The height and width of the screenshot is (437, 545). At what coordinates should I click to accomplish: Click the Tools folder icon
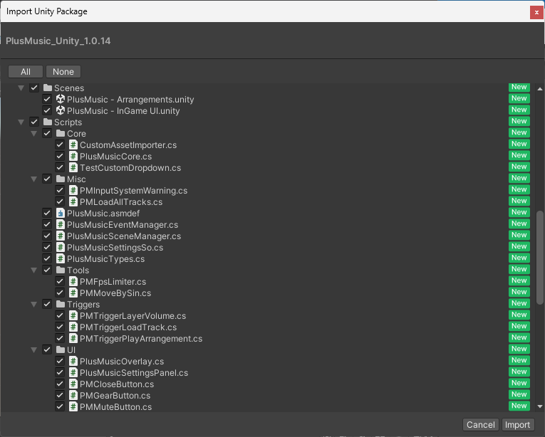[x=61, y=270]
